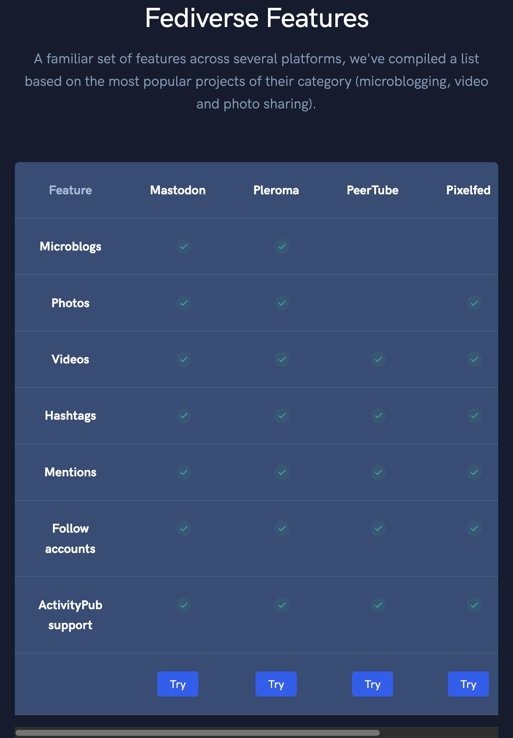Click the PeerTube Videos checkmark icon
This screenshot has width=513, height=738.
pos(378,359)
